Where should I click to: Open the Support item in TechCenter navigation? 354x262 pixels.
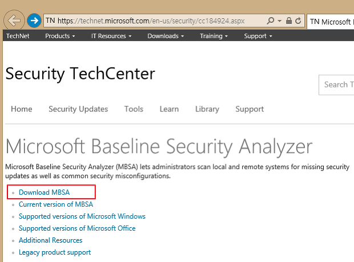click(x=250, y=109)
